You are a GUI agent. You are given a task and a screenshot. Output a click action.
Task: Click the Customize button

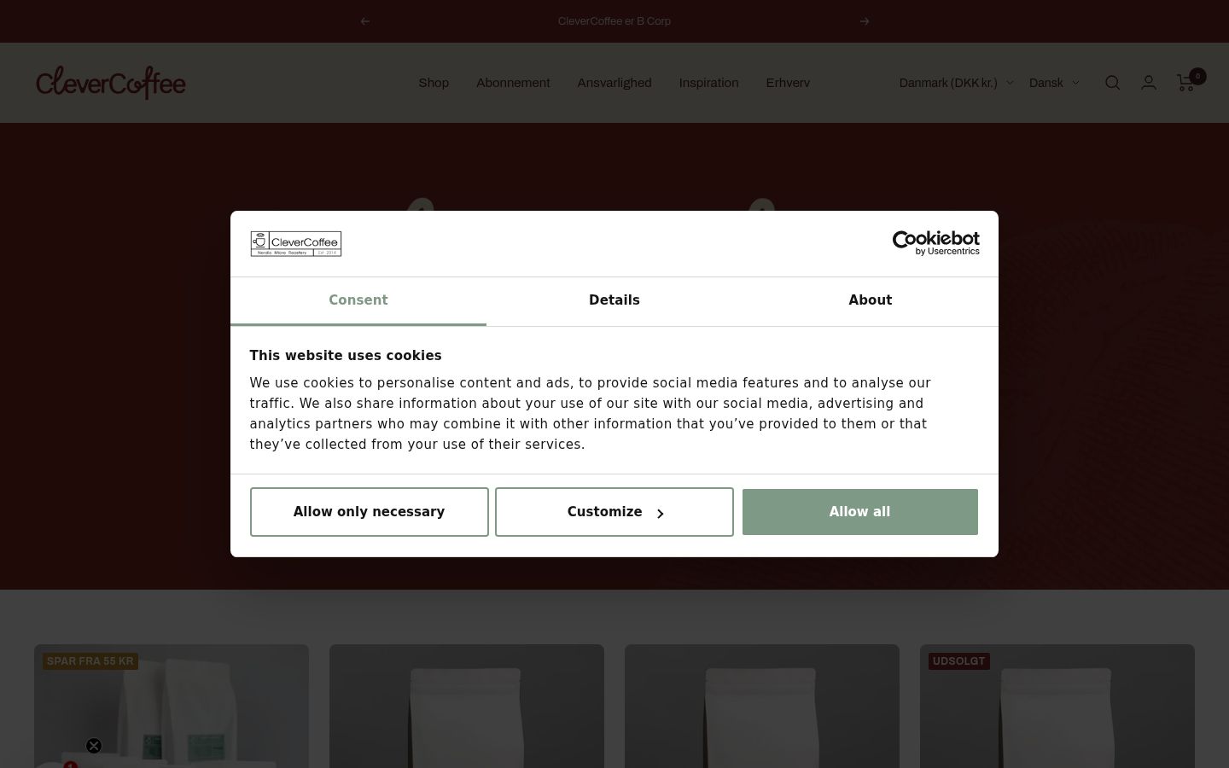coord(614,512)
